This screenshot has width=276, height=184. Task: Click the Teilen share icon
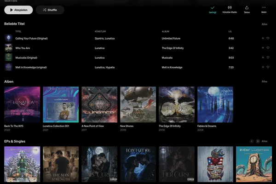pyautogui.click(x=247, y=10)
